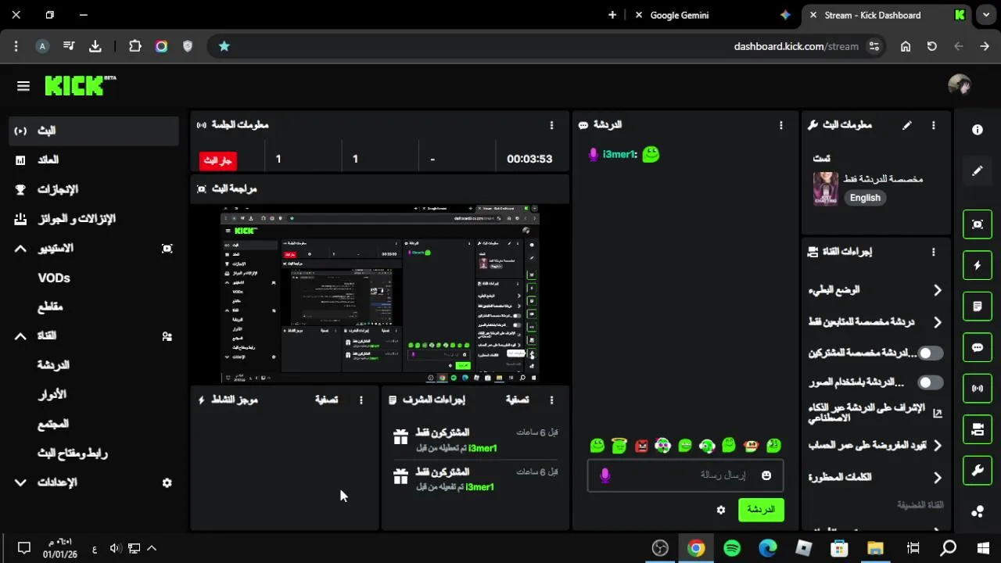Insert the red angry face emote
This screenshot has height=563, width=1001.
(x=641, y=446)
